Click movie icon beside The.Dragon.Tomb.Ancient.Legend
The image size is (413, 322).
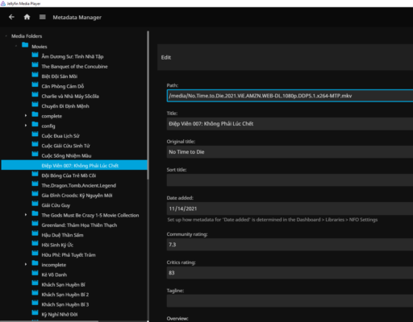coord(35,184)
